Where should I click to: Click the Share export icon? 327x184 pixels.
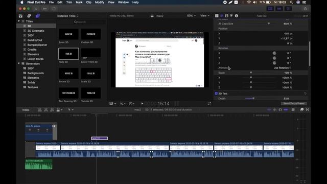click(305, 9)
